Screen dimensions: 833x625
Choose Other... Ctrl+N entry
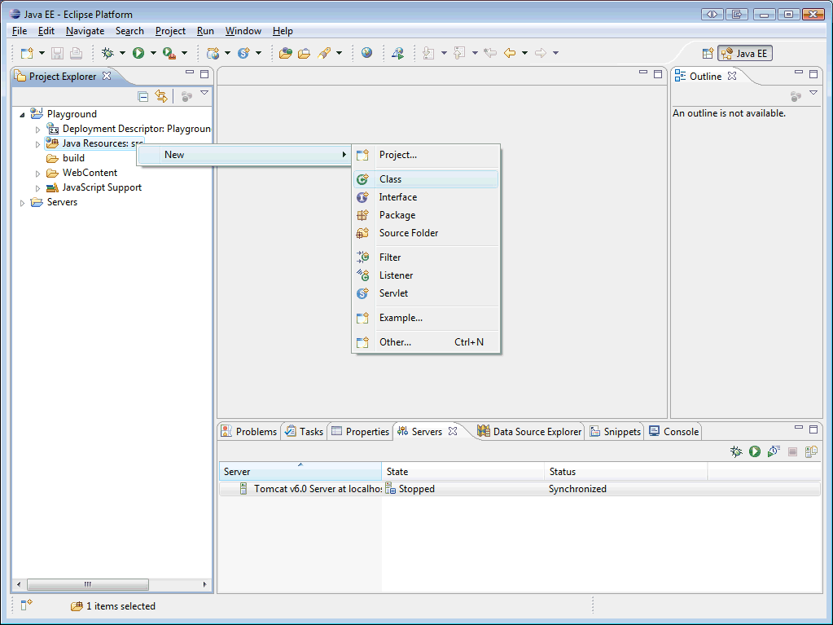426,342
